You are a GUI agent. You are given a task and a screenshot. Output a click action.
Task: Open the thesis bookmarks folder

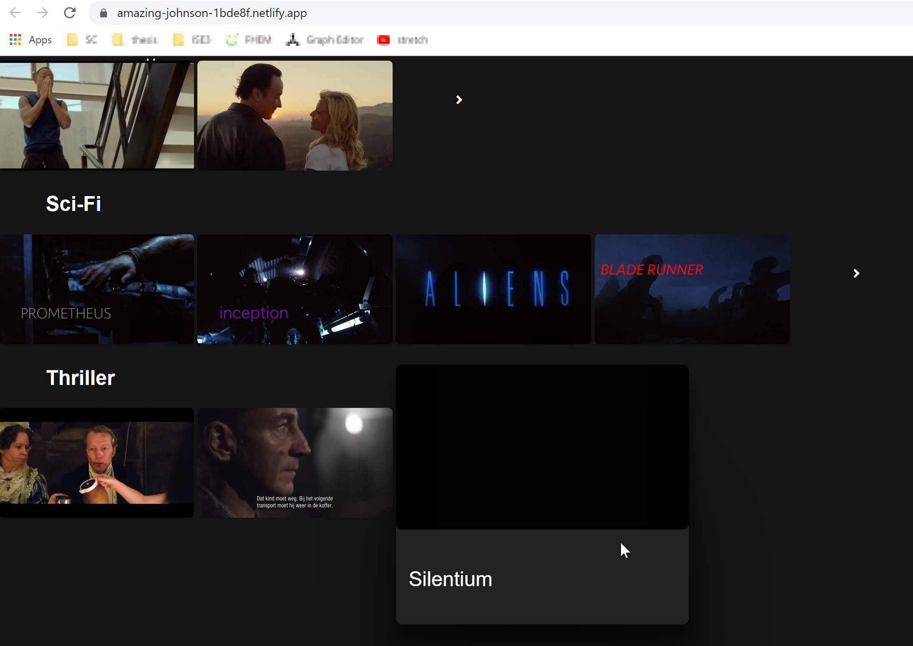(x=134, y=39)
